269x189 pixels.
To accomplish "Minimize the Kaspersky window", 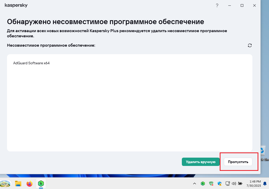I will click(x=229, y=5).
